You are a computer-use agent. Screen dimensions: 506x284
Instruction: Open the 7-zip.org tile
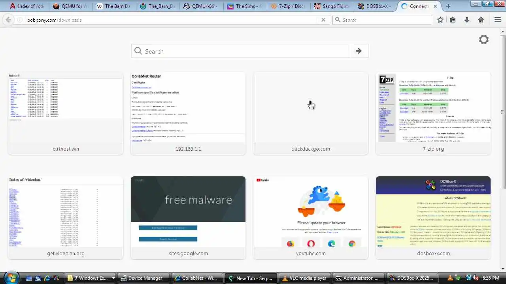[x=433, y=113]
